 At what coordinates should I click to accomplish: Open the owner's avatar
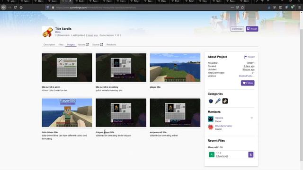(x=211, y=119)
